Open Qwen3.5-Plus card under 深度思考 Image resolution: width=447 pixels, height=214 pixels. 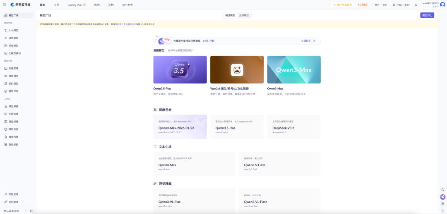point(237,127)
